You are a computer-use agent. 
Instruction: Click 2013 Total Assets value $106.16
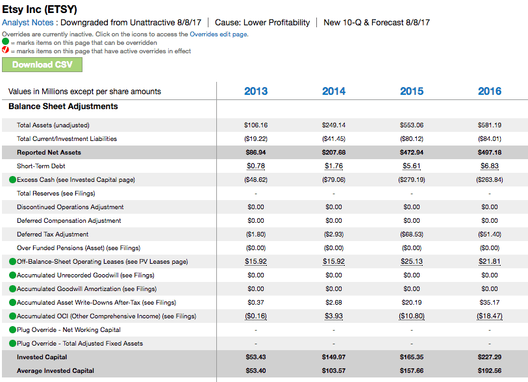point(256,125)
